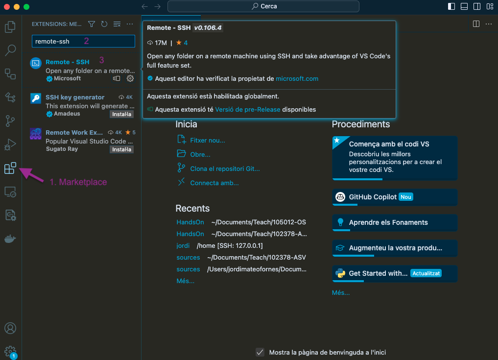Install the Remote Work Ex... extension

click(121, 149)
